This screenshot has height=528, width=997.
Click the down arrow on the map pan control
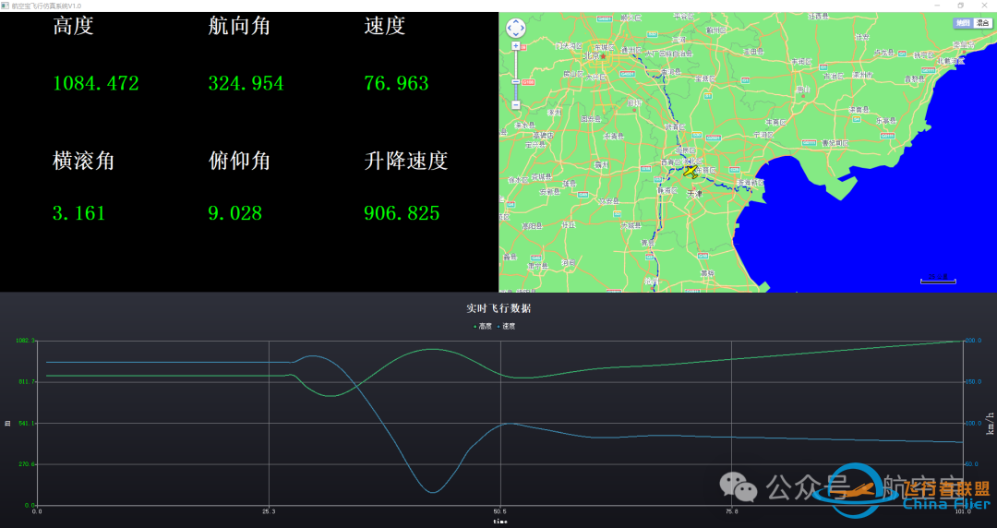pos(516,35)
